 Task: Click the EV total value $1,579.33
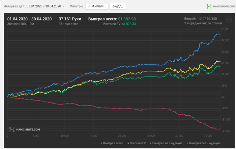point(129,24)
